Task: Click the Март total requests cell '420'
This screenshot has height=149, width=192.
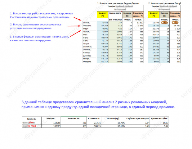Action: 115,29
